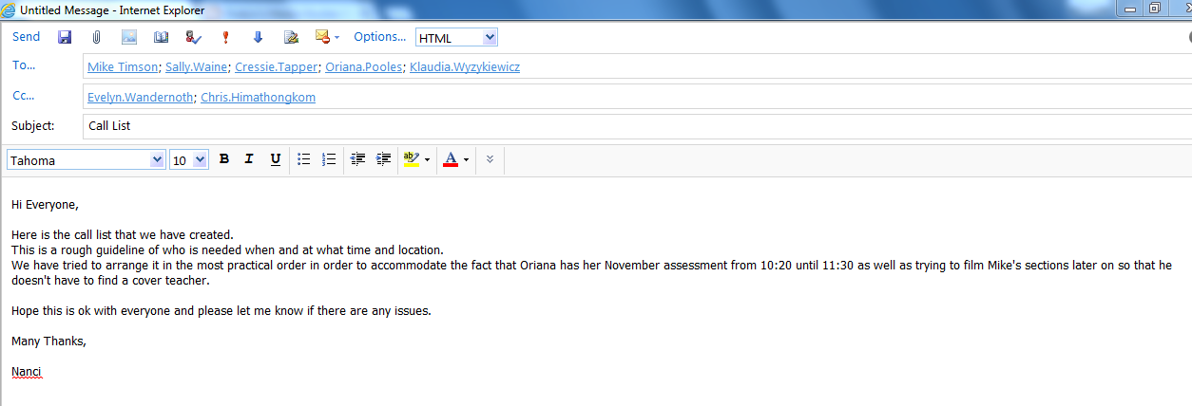The width and height of the screenshot is (1192, 406).
Task: Open the highlight color dropdown arrow
Action: coord(427,160)
